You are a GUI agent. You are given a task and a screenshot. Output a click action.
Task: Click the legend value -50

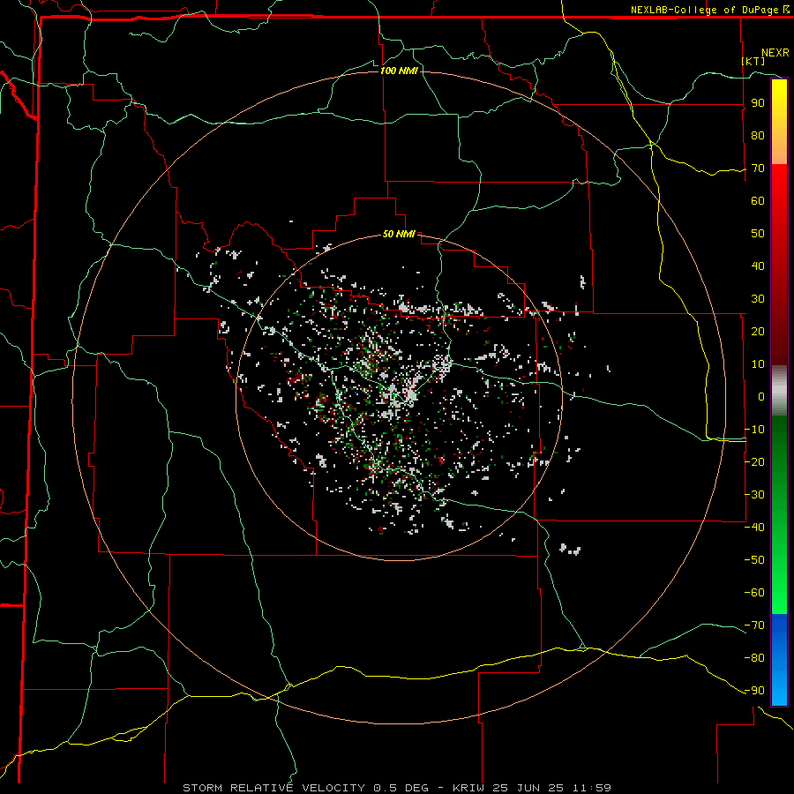click(754, 560)
